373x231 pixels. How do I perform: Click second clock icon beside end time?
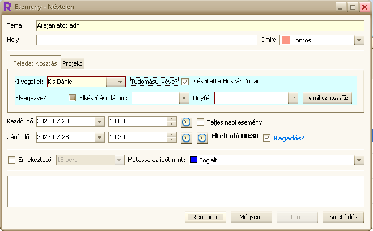click(x=202, y=138)
